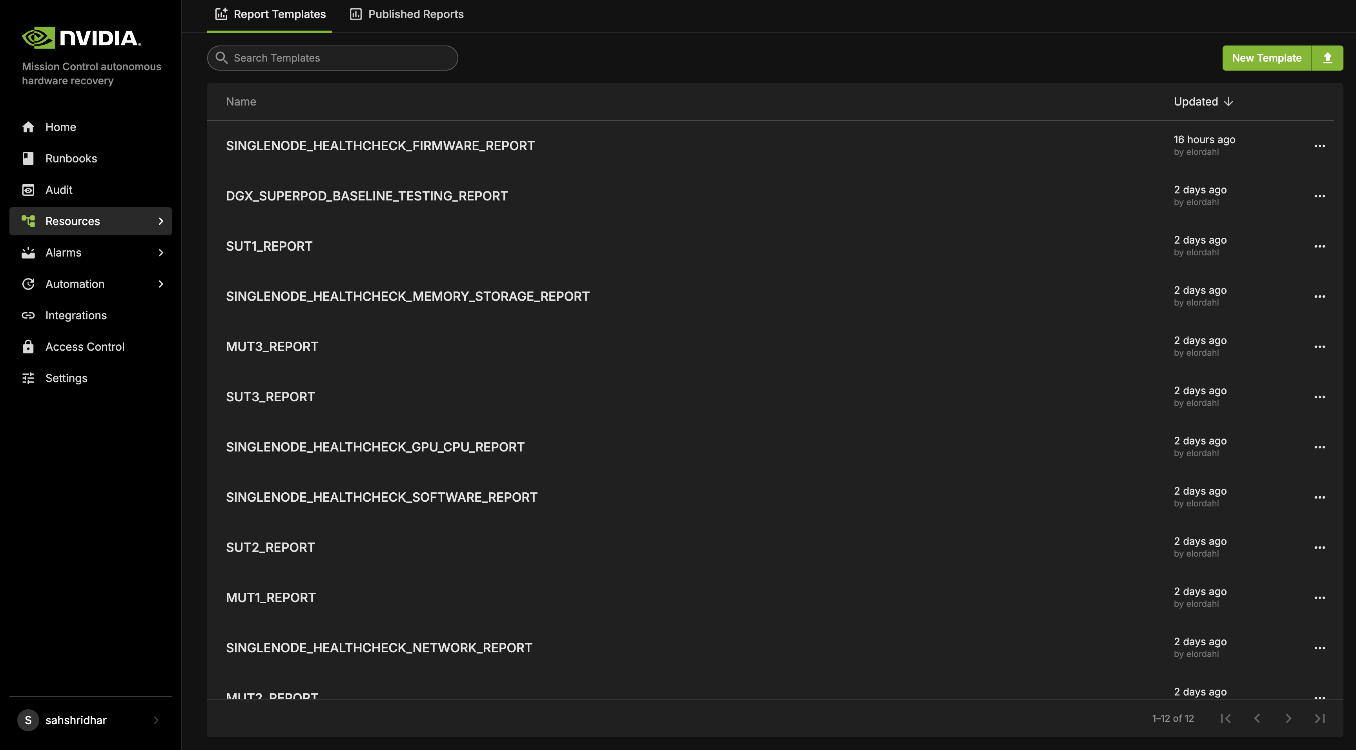
Task: Sort by the Updated column
Action: click(1203, 102)
